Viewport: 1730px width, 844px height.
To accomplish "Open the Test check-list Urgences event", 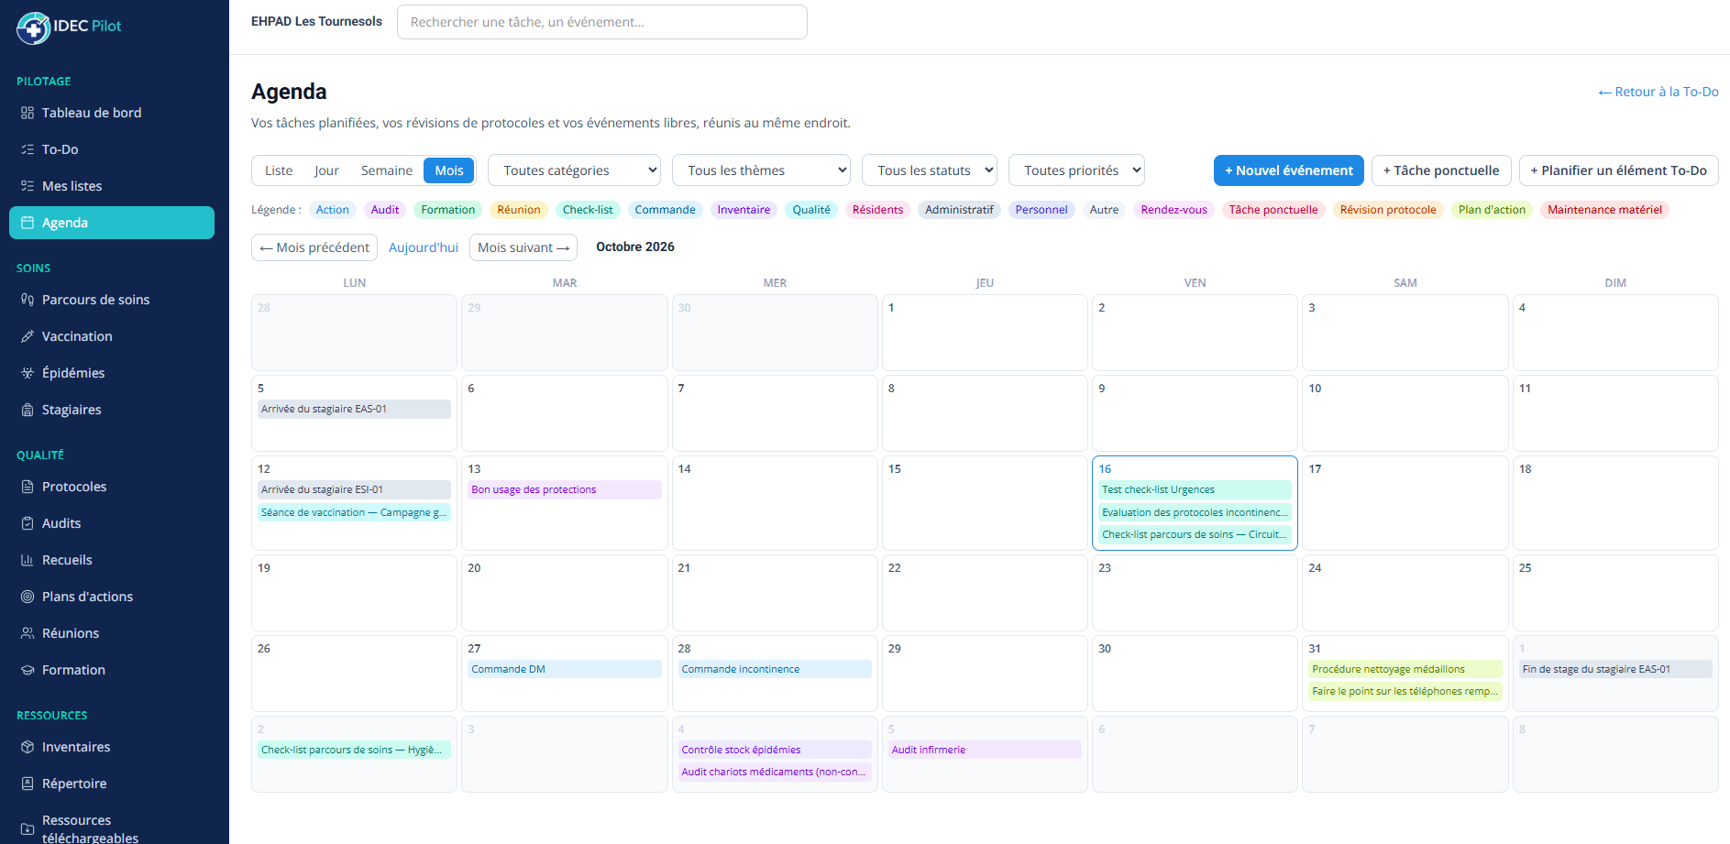I will (1196, 489).
